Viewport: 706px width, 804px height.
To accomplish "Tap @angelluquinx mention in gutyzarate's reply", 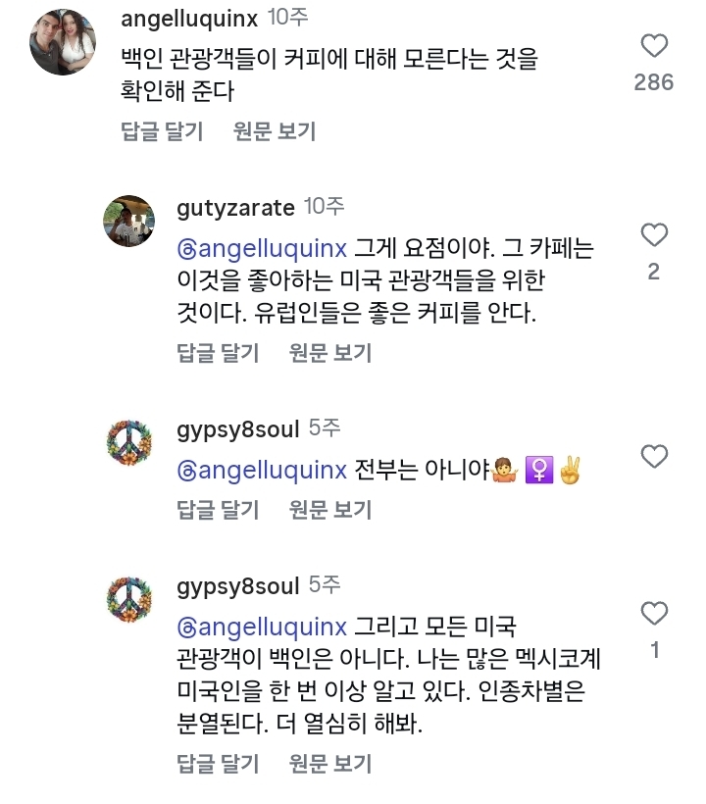I will (262, 248).
